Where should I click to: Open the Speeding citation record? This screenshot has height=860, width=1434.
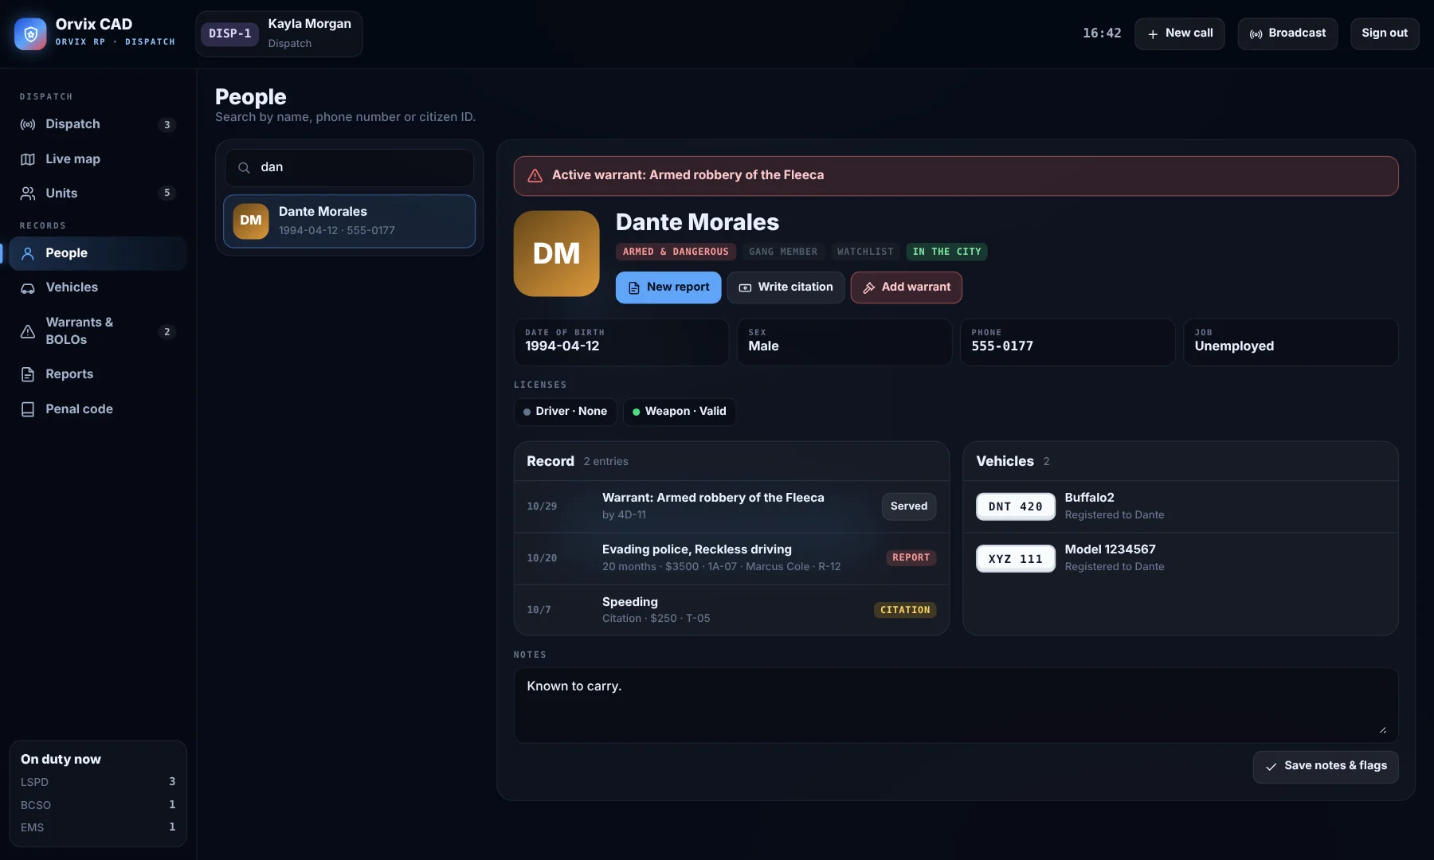tap(731, 610)
